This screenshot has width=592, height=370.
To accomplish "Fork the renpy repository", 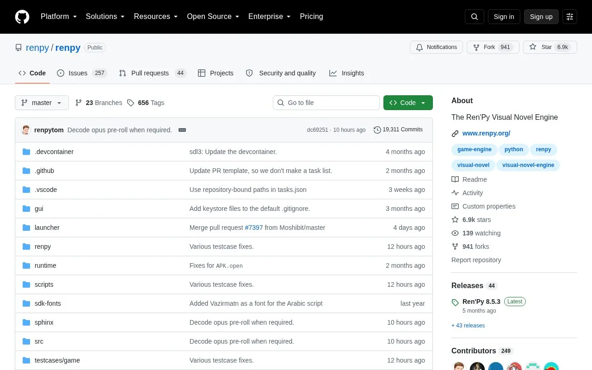I will point(493,47).
